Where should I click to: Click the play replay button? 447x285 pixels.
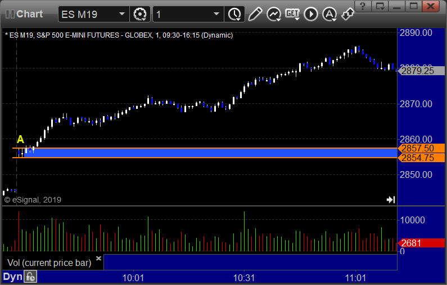[x=311, y=14]
